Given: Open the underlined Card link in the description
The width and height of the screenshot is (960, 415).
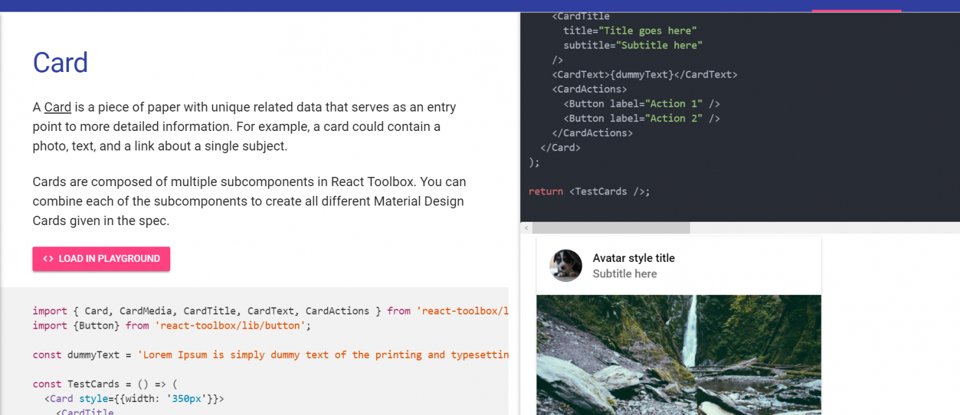Looking at the screenshot, I should pyautogui.click(x=57, y=106).
